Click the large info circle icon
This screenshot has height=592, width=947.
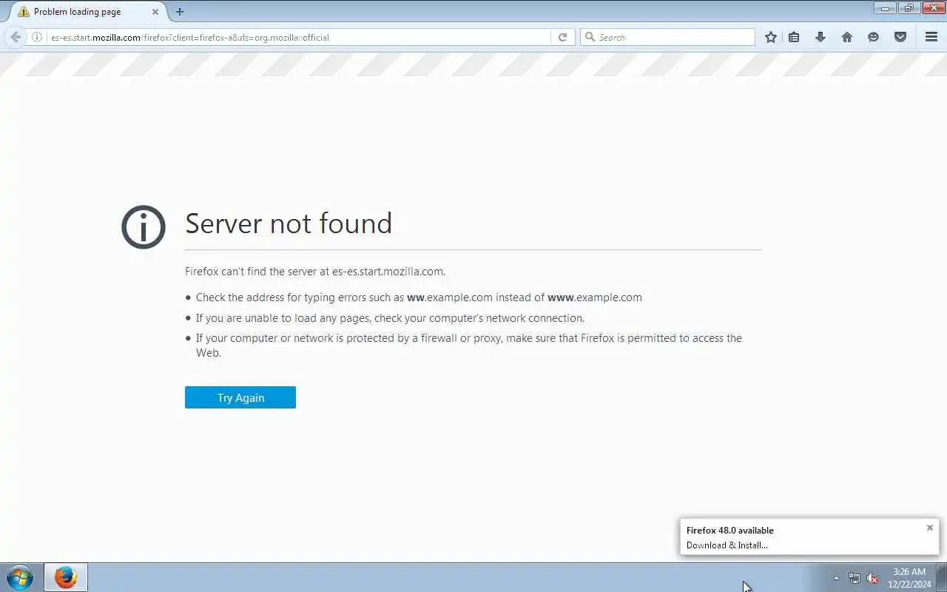coord(144,227)
